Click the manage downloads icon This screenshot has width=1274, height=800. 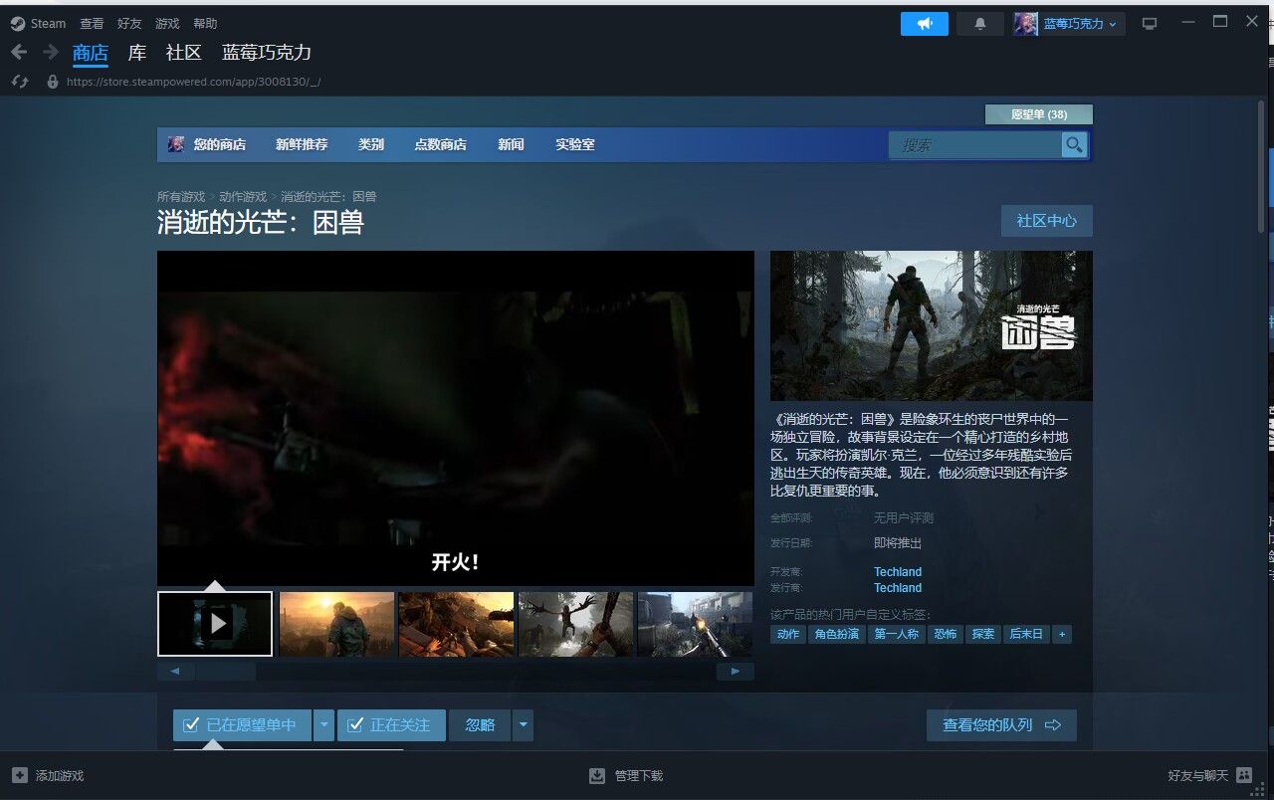[x=597, y=775]
